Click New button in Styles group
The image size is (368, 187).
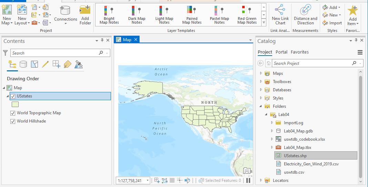[331, 15]
